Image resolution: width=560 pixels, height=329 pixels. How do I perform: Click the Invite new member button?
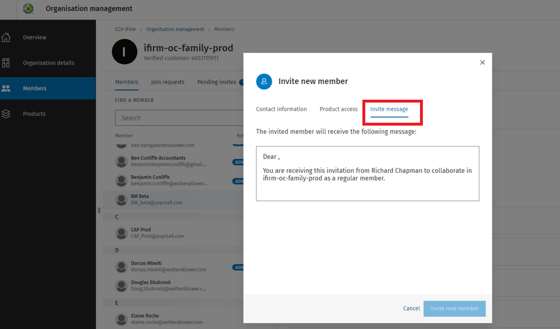point(455,309)
